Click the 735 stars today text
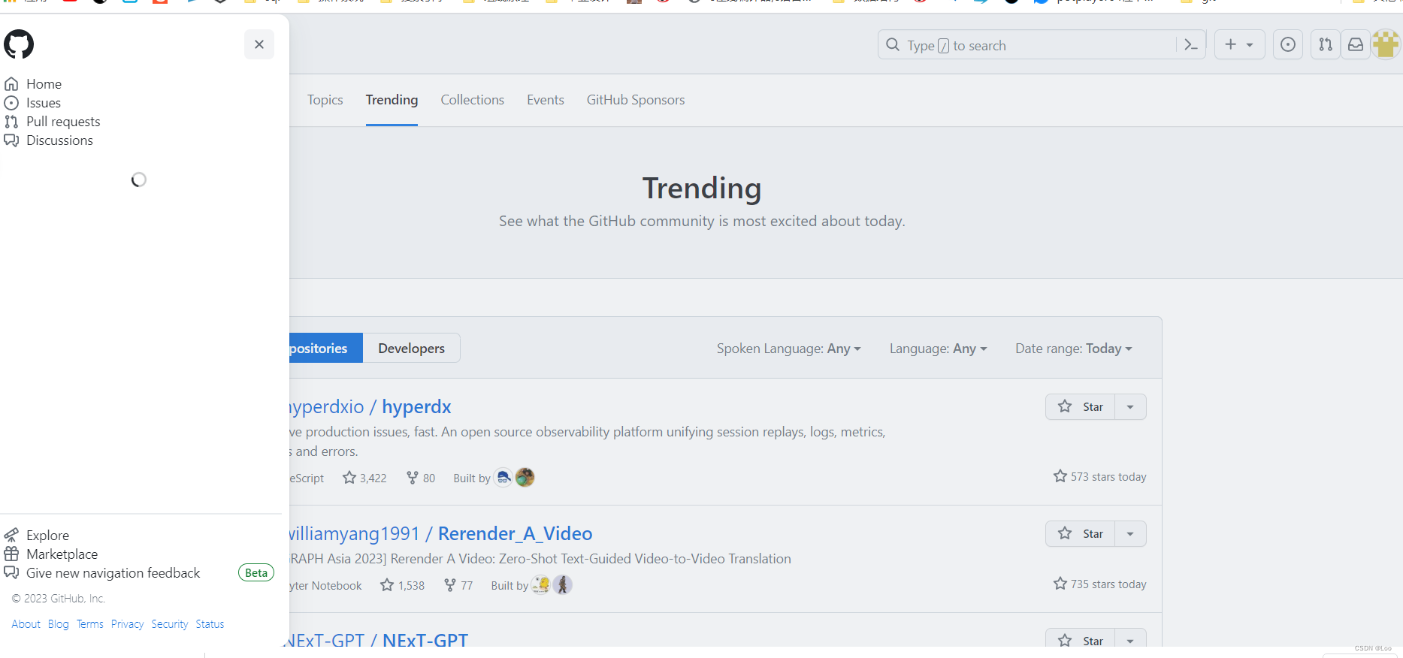Viewport: 1403px width, 658px height. click(x=1100, y=584)
